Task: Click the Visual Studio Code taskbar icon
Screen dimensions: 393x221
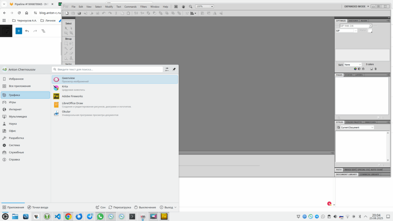Action: pyautogui.click(x=58, y=216)
